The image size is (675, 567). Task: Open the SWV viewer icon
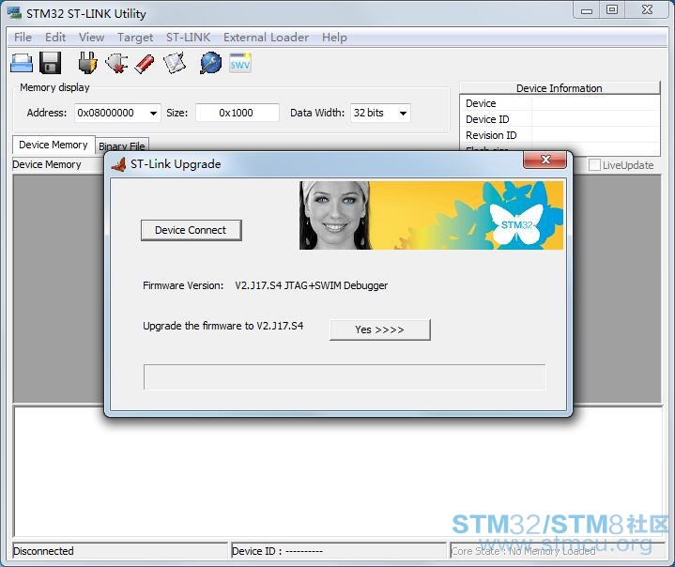click(239, 63)
